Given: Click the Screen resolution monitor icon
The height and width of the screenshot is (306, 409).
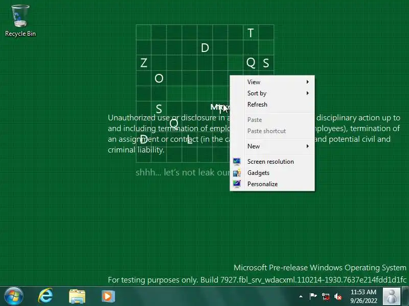Looking at the screenshot, I should tap(237, 162).
